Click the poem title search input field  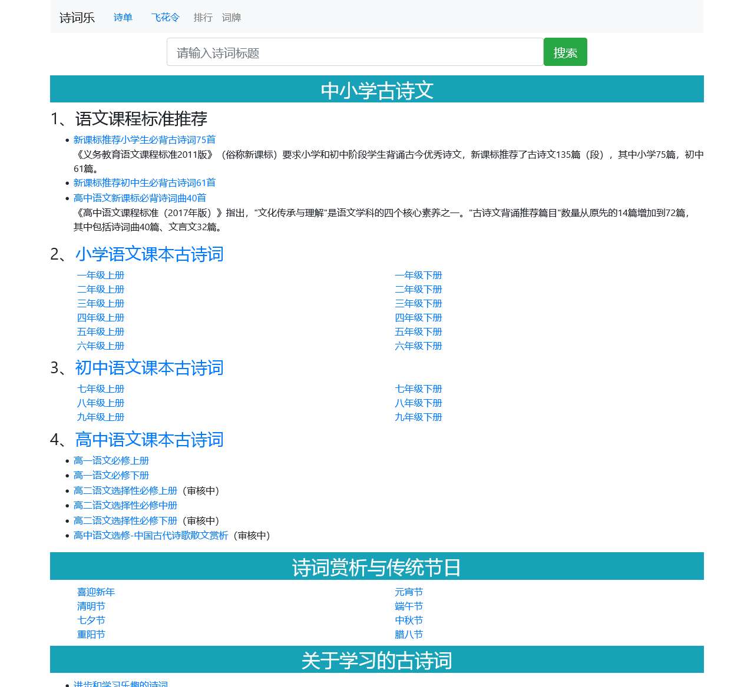click(x=355, y=52)
